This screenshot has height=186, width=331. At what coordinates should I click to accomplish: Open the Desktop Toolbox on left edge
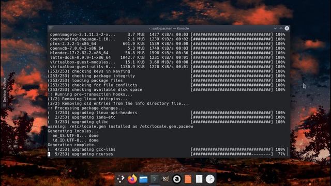(x=4, y=92)
